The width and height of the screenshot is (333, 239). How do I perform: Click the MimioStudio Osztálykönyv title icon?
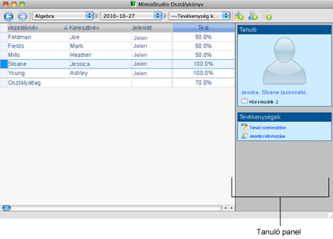point(133,4)
